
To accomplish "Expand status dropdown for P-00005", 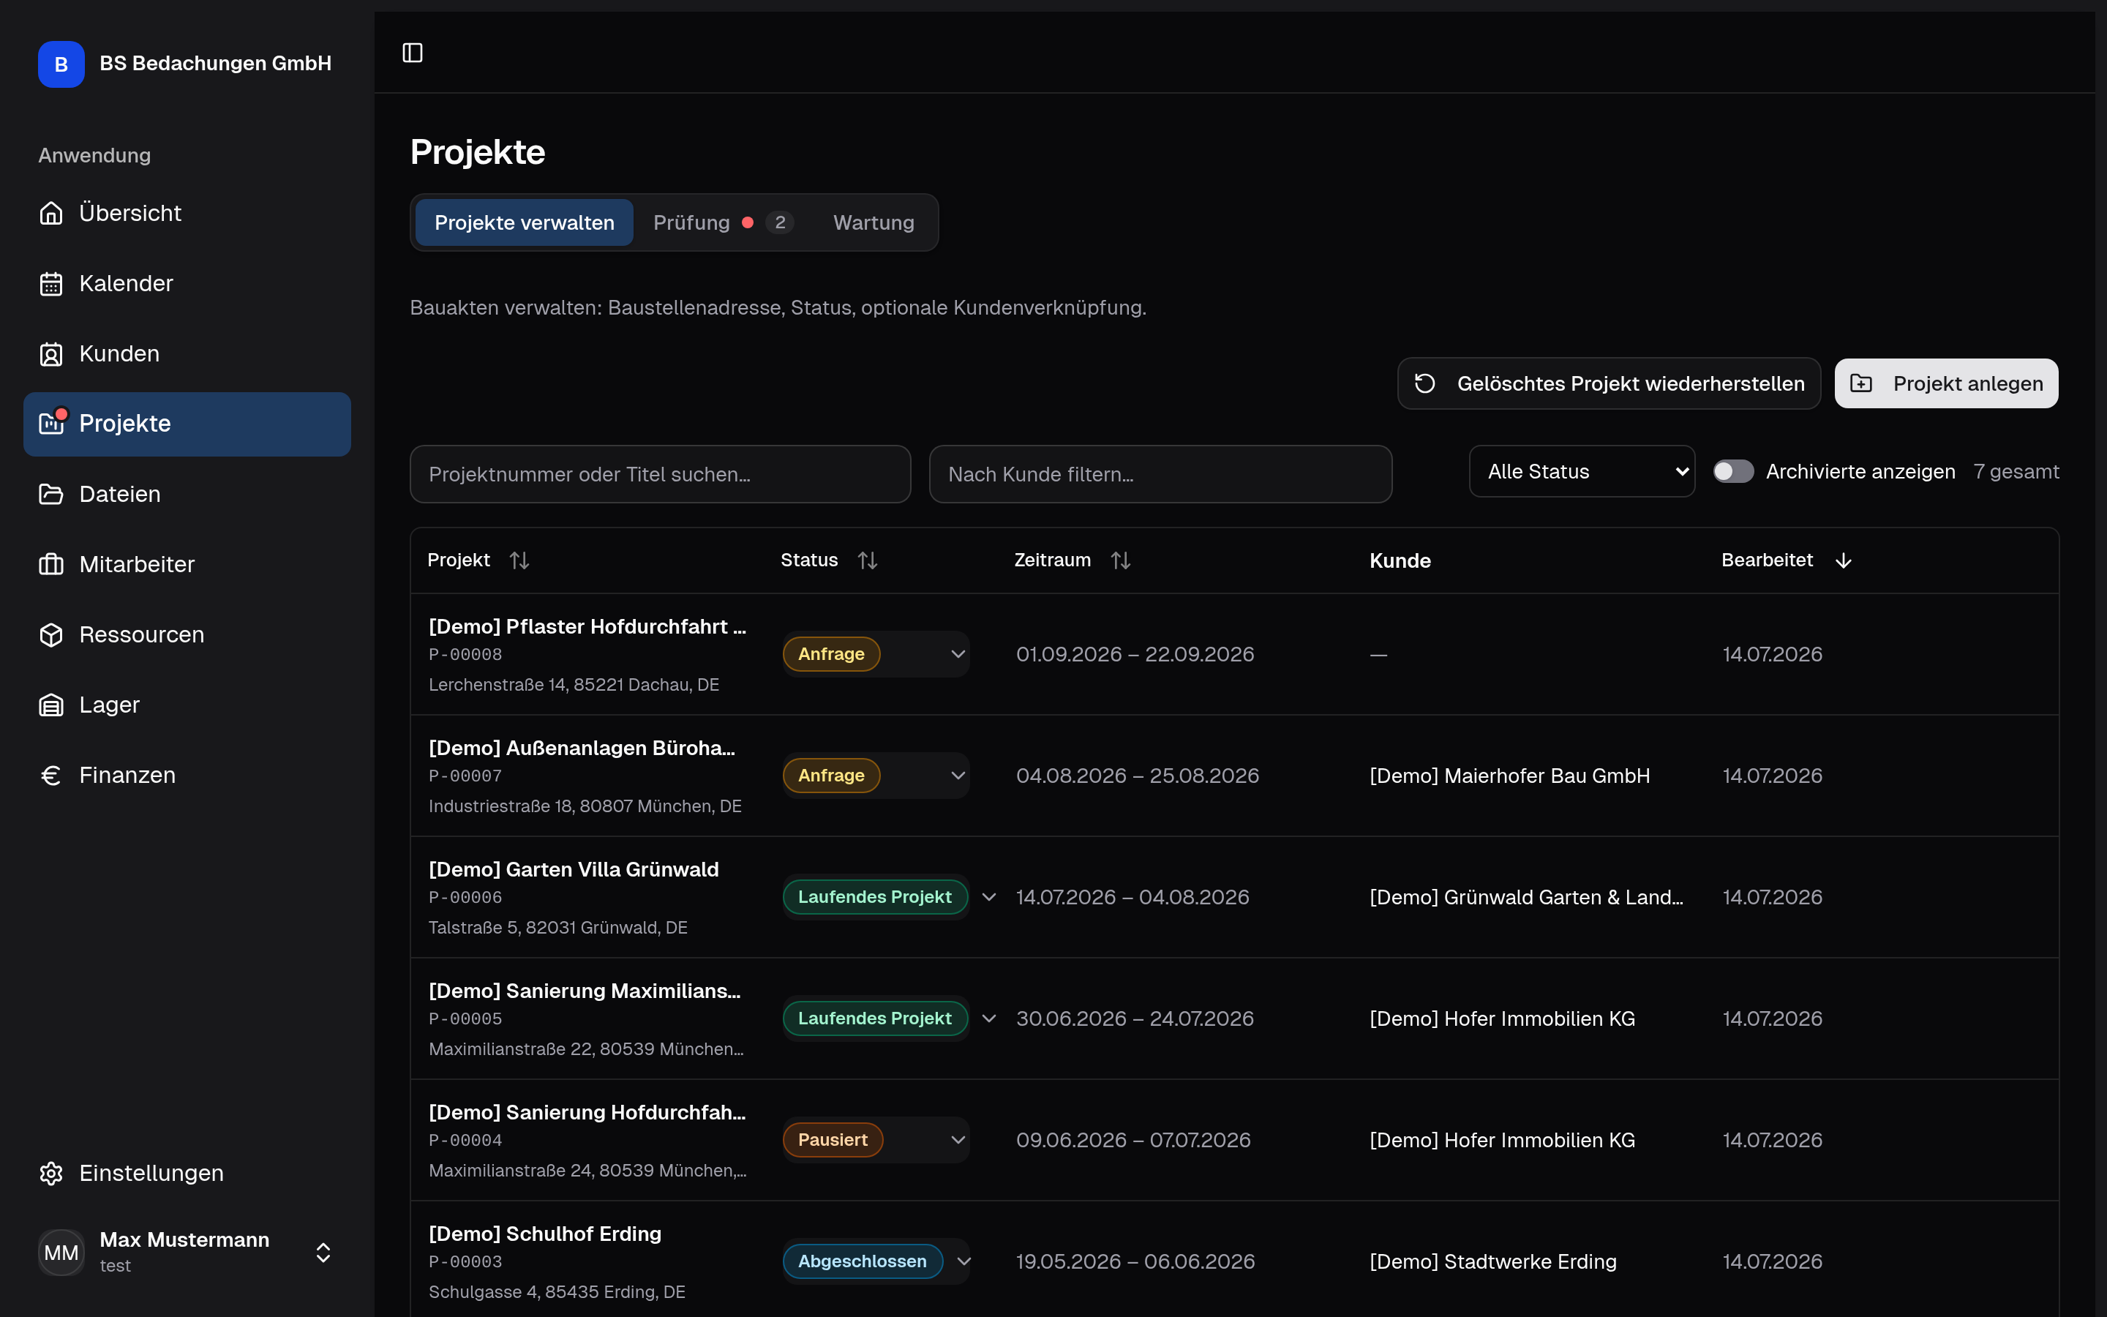I will (989, 1018).
